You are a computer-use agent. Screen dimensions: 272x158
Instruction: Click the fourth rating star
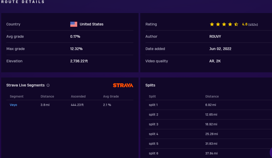[x=230, y=24]
